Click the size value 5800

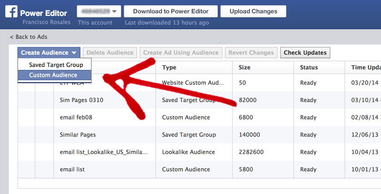point(246,169)
